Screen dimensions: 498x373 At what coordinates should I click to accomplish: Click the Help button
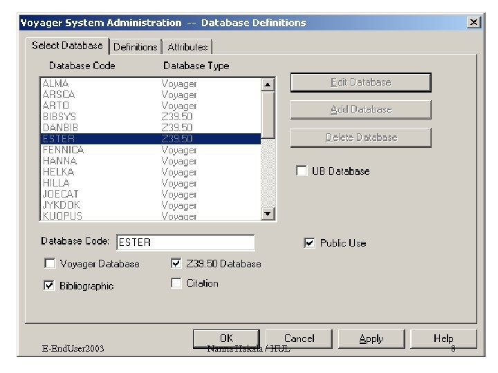pos(443,338)
